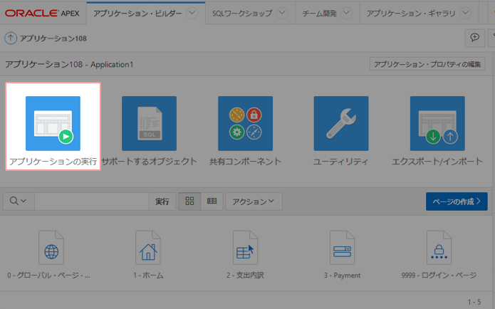Click the Oracle APEX logo
This screenshot has width=495, height=309.
[x=42, y=14]
